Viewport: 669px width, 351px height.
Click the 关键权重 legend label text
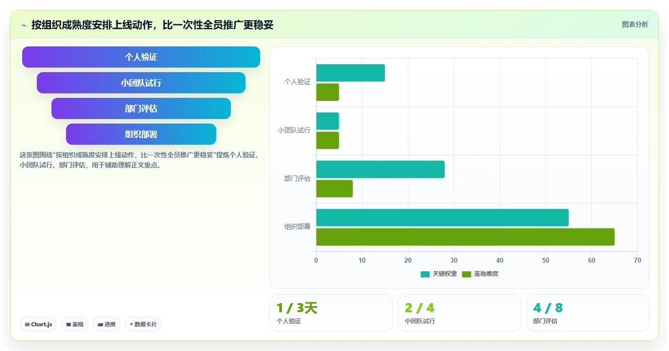click(445, 274)
